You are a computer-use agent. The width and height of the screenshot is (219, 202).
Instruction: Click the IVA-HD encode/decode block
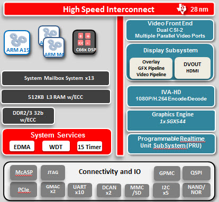pyautogui.click(x=171, y=96)
